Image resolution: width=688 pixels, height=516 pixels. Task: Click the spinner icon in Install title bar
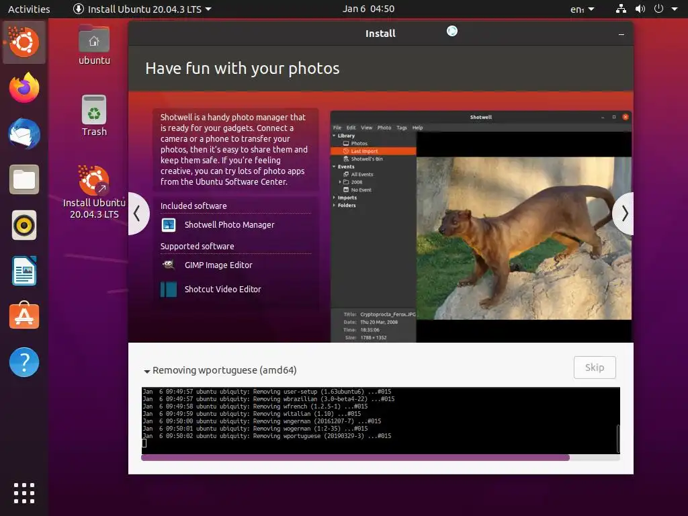(x=452, y=31)
